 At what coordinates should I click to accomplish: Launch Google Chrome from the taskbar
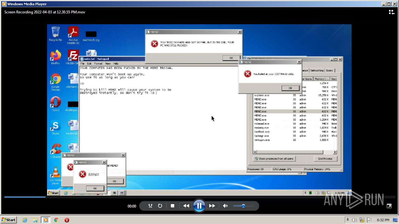coord(56,220)
